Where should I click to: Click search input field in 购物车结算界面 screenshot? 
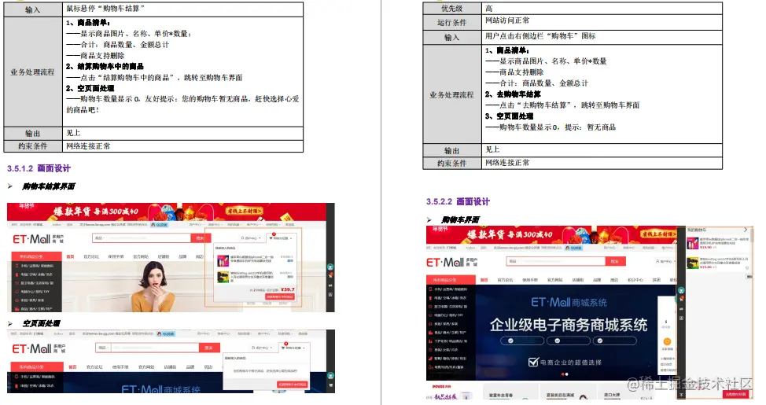point(148,238)
